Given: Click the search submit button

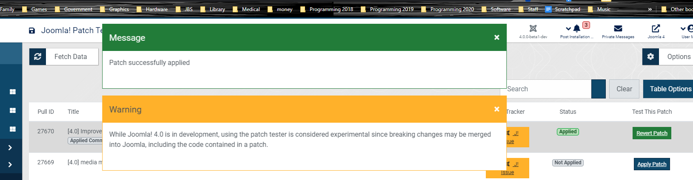Looking at the screenshot, I should click(599, 89).
